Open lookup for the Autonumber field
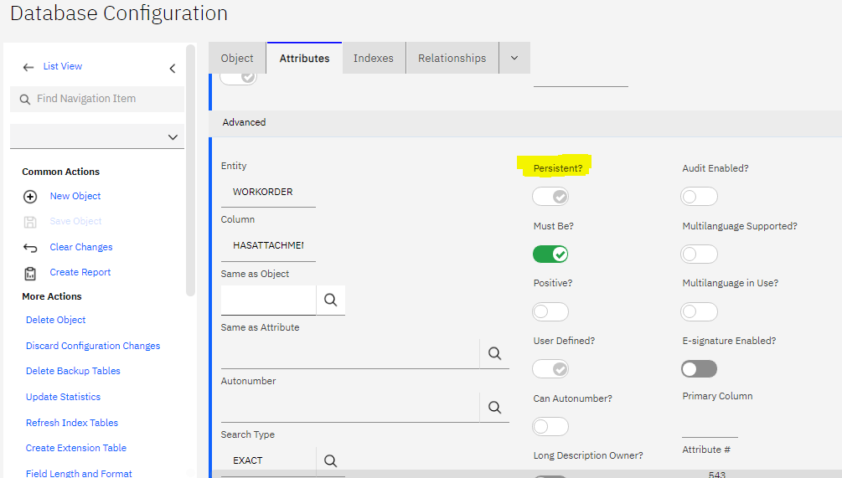842x478 pixels. pos(494,407)
